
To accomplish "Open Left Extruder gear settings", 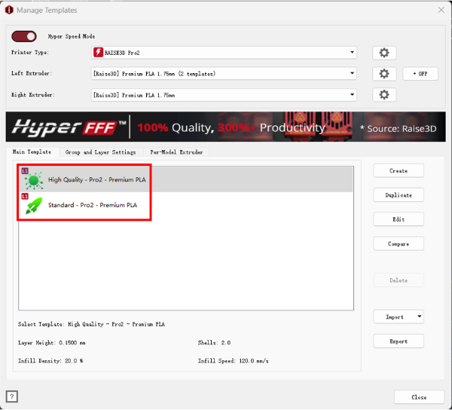I will [384, 74].
